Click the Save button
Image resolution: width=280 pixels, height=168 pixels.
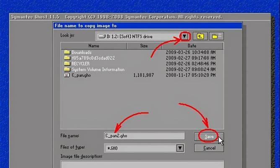click(x=209, y=136)
